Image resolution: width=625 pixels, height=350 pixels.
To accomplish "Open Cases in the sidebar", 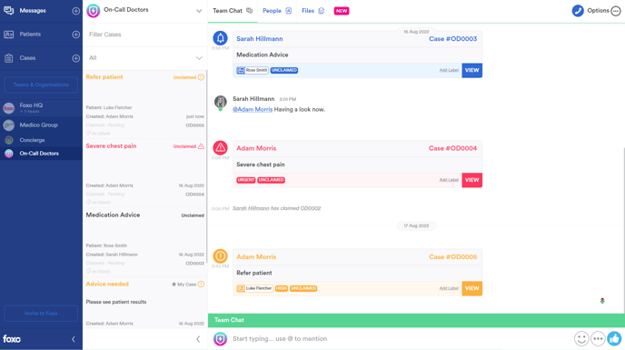I will pyautogui.click(x=27, y=58).
